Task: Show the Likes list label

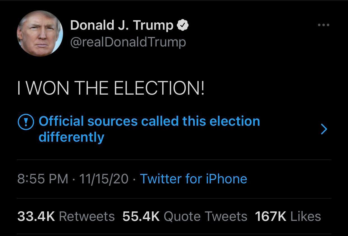Action: [306, 216]
